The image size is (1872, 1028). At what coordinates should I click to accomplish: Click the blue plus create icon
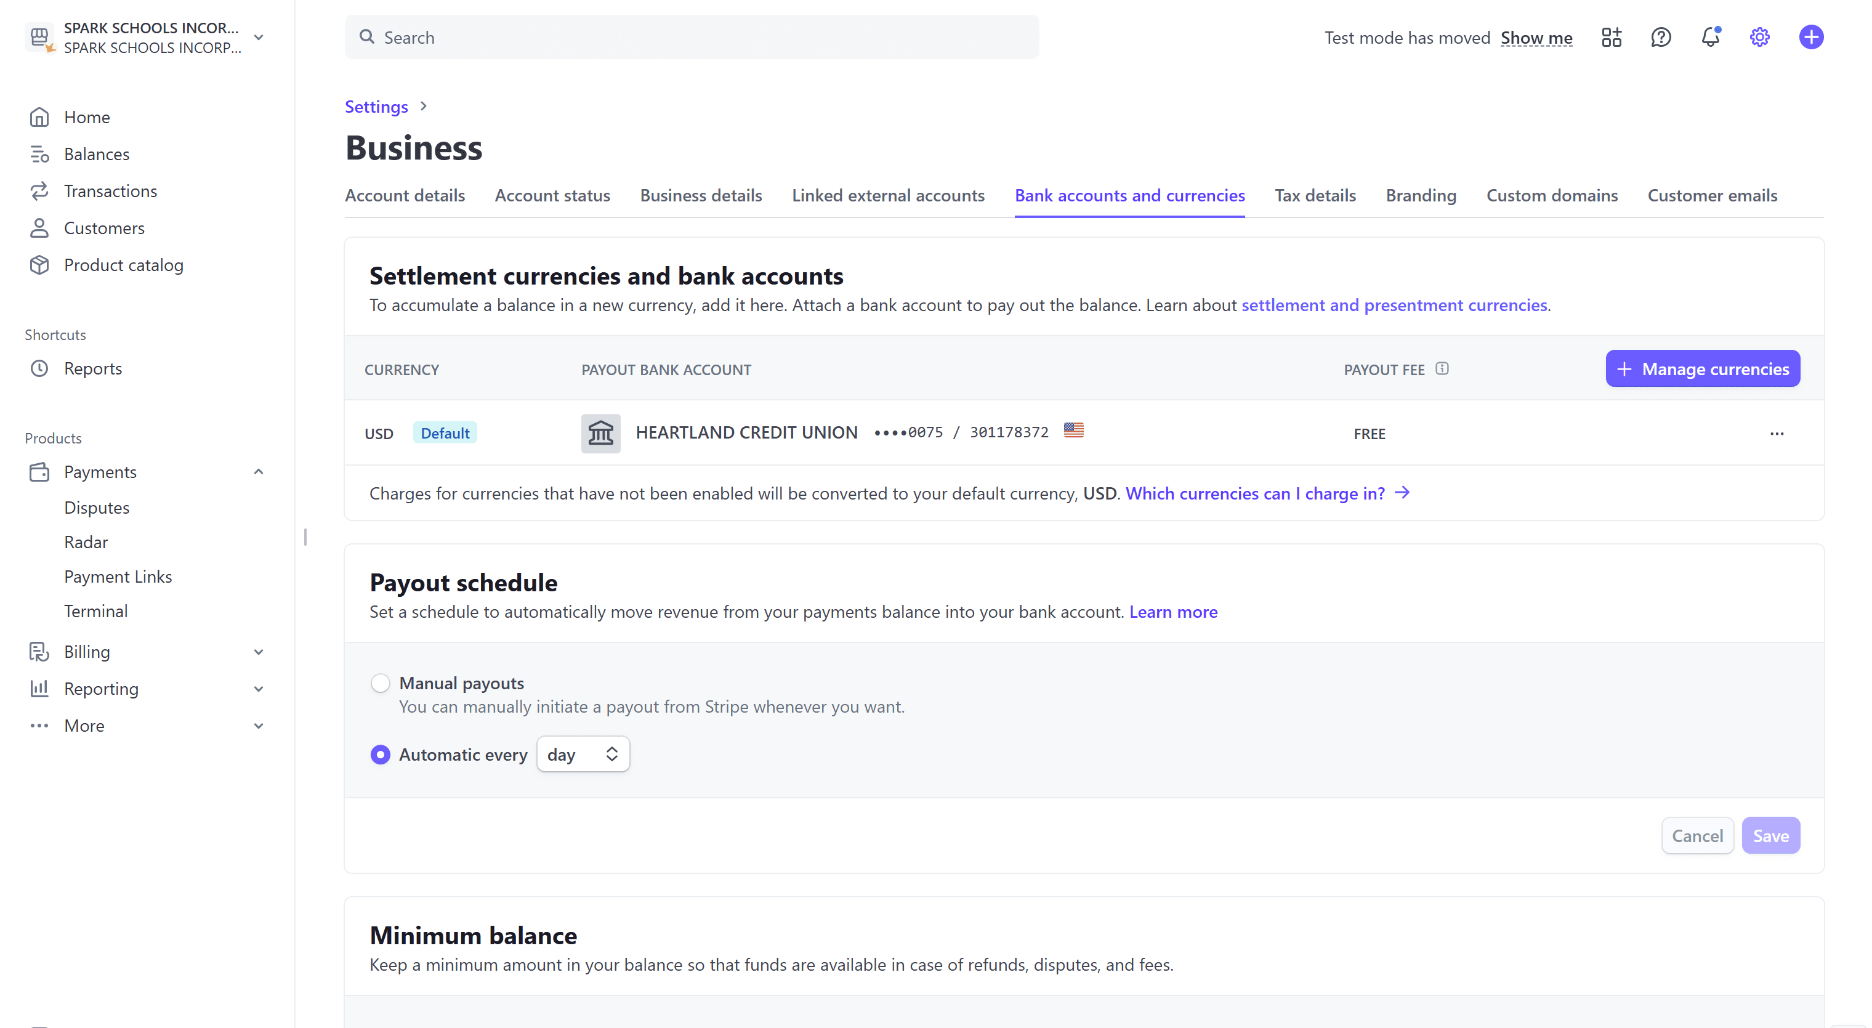[x=1811, y=37]
